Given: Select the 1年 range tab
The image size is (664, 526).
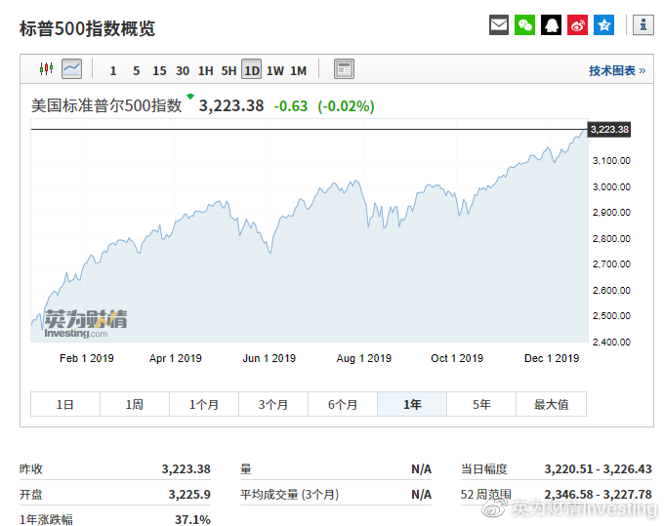Looking at the screenshot, I should [412, 404].
